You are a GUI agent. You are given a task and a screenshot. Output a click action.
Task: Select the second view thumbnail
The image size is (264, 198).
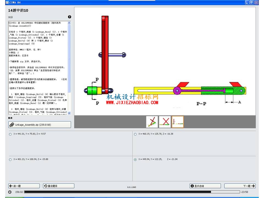tap(165, 122)
